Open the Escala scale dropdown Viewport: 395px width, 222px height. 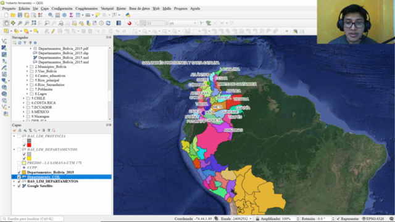coord(251,219)
